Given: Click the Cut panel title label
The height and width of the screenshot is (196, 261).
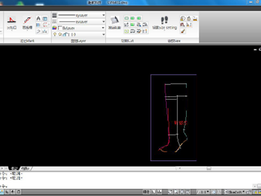Looking at the screenshot, I should click(x=127, y=41).
